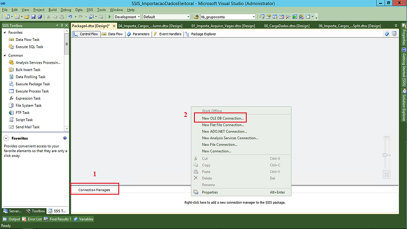Viewport: 407px width, 229px height.
Task: Open the SSIS Toolbox window options dropdown
Action: pos(57,25)
